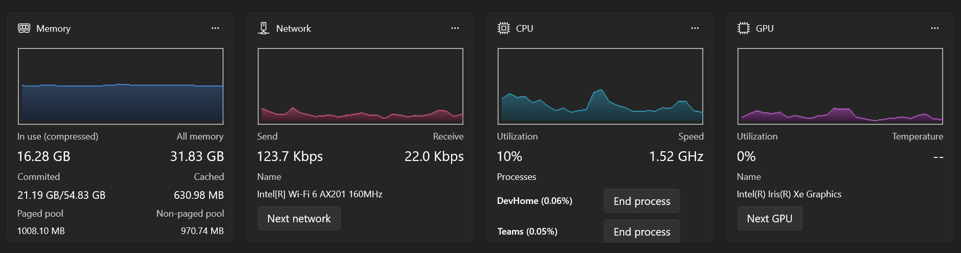Open the Memory widget more options menu
Image resolution: width=961 pixels, height=253 pixels.
215,28
